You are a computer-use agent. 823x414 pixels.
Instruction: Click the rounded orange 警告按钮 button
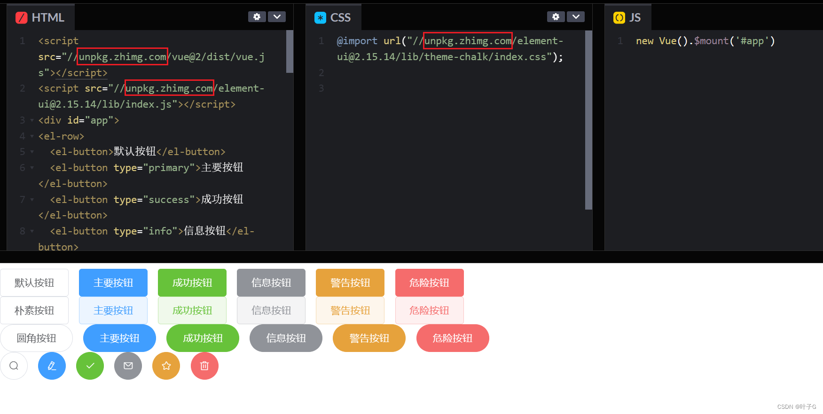pos(369,338)
